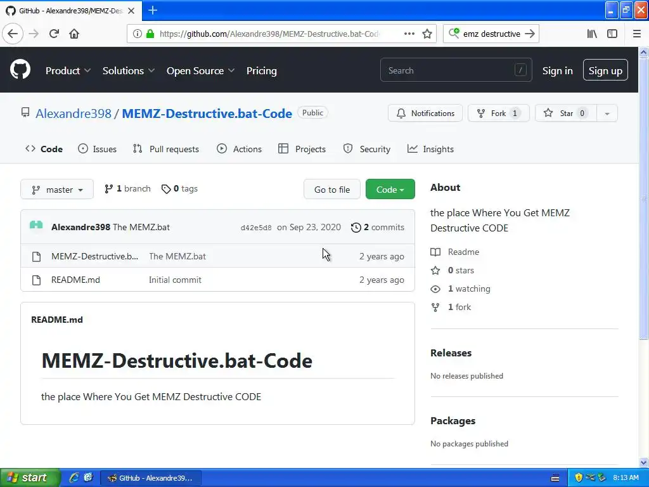Close the GitHub browser tab

(x=131, y=11)
